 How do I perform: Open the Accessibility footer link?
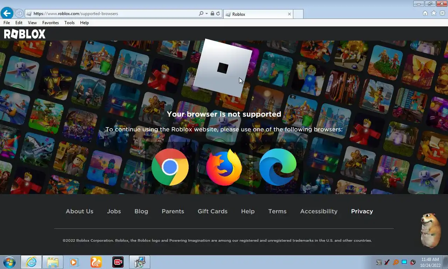[x=318, y=211]
